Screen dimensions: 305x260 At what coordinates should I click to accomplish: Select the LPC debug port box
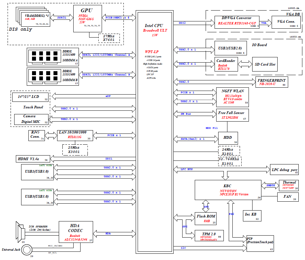(285, 169)
